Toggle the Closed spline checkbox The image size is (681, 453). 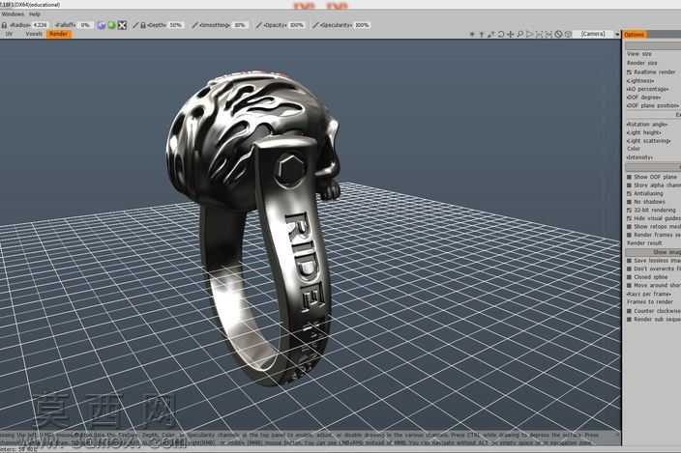pos(630,277)
